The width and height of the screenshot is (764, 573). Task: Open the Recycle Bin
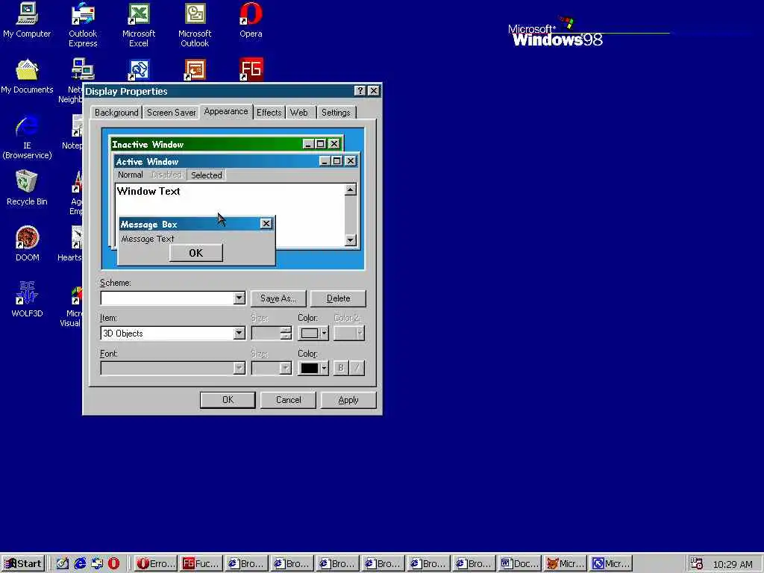coord(27,188)
